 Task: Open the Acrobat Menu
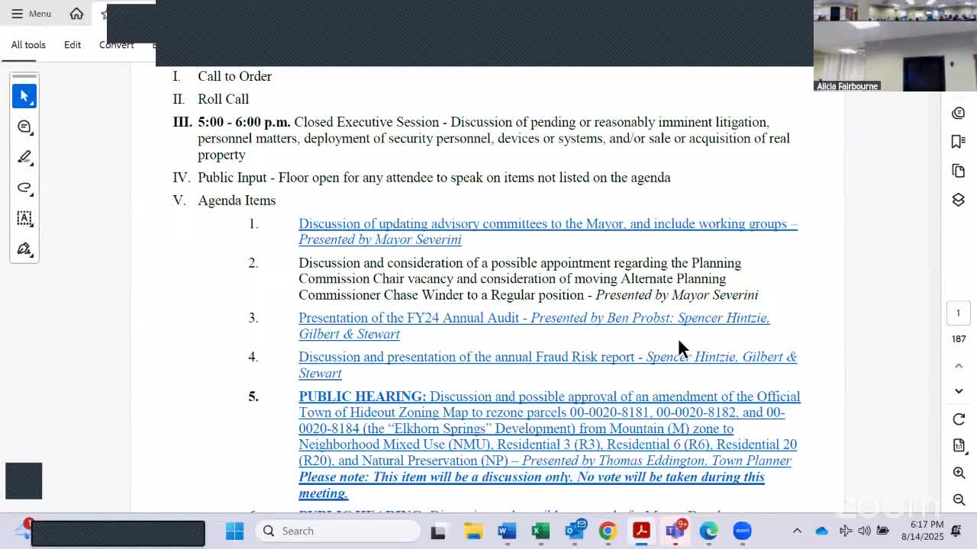click(31, 14)
